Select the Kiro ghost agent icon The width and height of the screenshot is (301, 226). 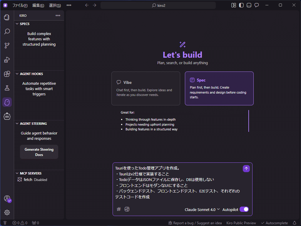click(x=7, y=102)
